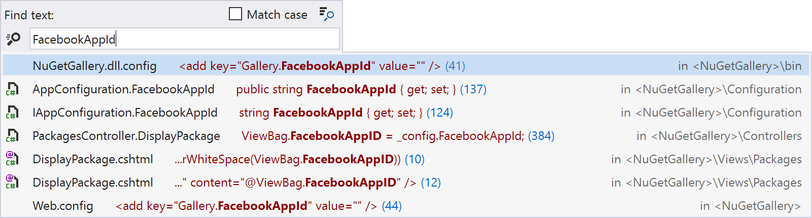Click the Razor icon of the DisplayPackage.cshtml line 12 result
This screenshot has height=218, width=812.
point(12,182)
